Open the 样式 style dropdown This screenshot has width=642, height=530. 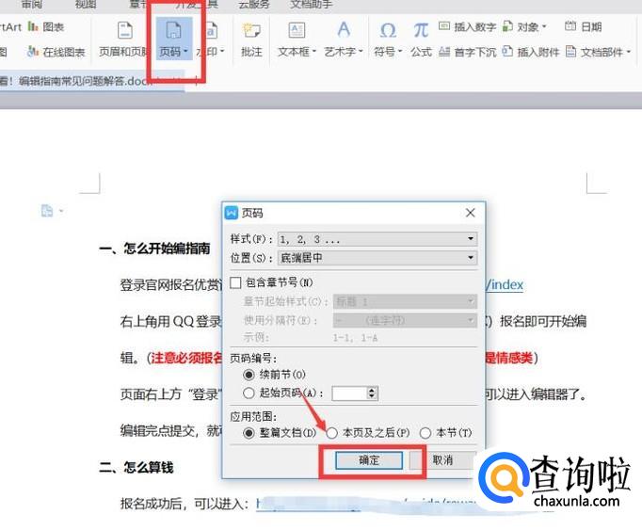point(377,239)
